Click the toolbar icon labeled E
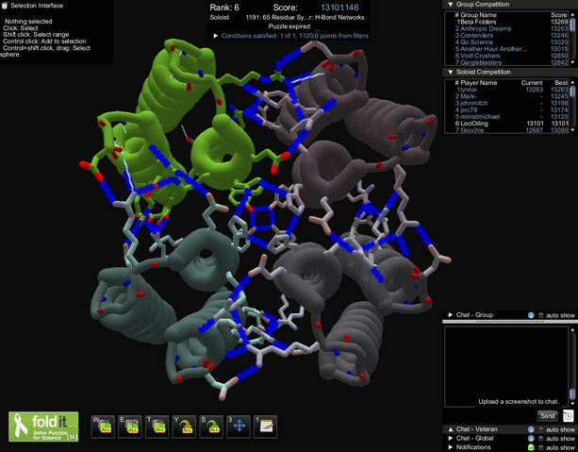The height and width of the screenshot is (452, 578). (x=130, y=427)
